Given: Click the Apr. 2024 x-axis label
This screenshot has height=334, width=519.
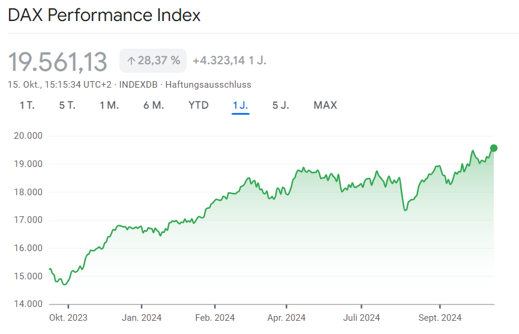Looking at the screenshot, I should [x=286, y=318].
